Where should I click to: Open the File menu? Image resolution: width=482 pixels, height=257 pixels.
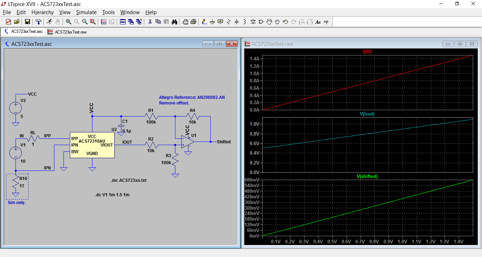(x=7, y=12)
